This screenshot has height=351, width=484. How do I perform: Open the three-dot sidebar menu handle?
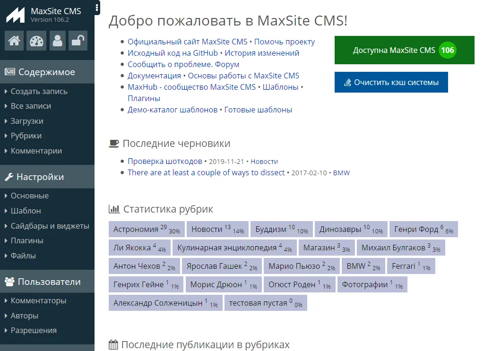(x=97, y=8)
